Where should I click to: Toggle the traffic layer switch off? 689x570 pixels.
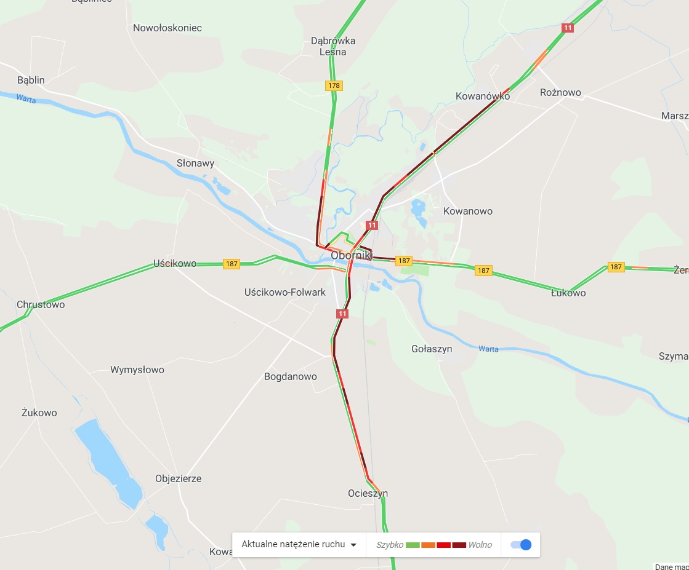tap(521, 545)
